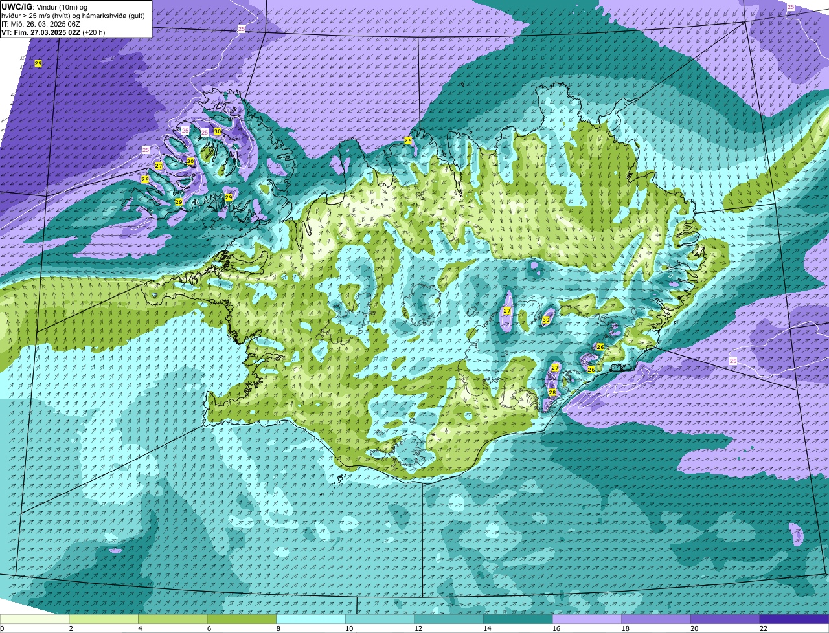Click the legend tick label '14'

[x=487, y=628]
